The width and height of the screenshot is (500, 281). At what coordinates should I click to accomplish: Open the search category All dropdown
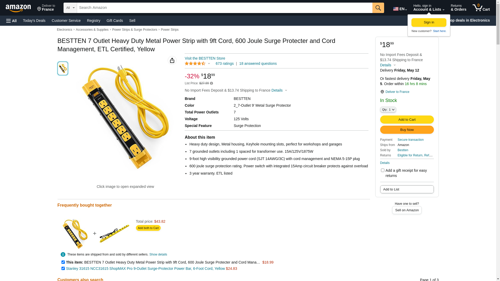70,8
